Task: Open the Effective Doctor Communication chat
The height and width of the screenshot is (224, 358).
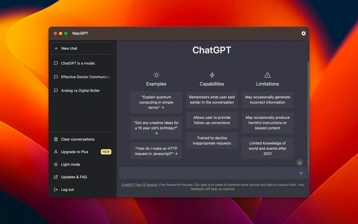Action: [x=86, y=77]
